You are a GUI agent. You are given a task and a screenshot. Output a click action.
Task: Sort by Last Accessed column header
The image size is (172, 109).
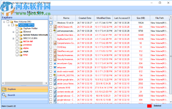click(x=122, y=18)
